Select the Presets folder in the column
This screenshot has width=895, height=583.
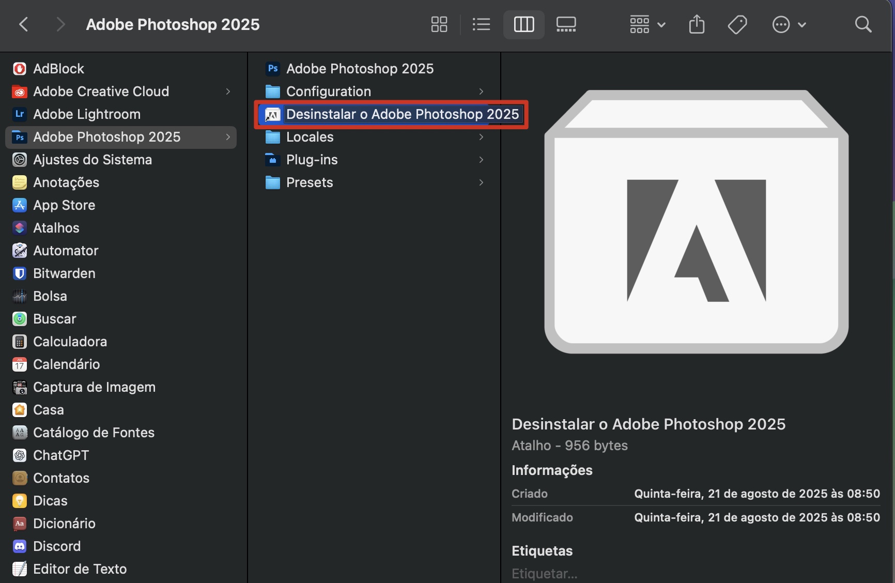pos(309,182)
